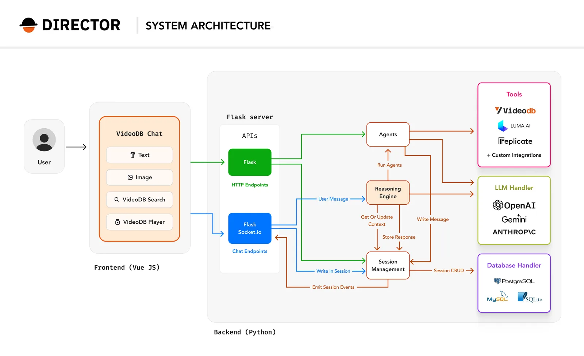Click the 'SYSTEM ARCHITECTURE' heading
The width and height of the screenshot is (584, 356).
(208, 26)
